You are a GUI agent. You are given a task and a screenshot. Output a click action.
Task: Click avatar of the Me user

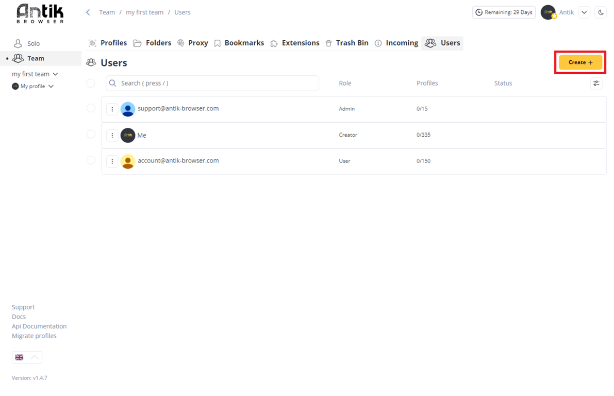coord(128,135)
